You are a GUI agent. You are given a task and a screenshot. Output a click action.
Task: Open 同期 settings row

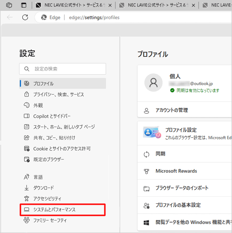click(x=185, y=154)
